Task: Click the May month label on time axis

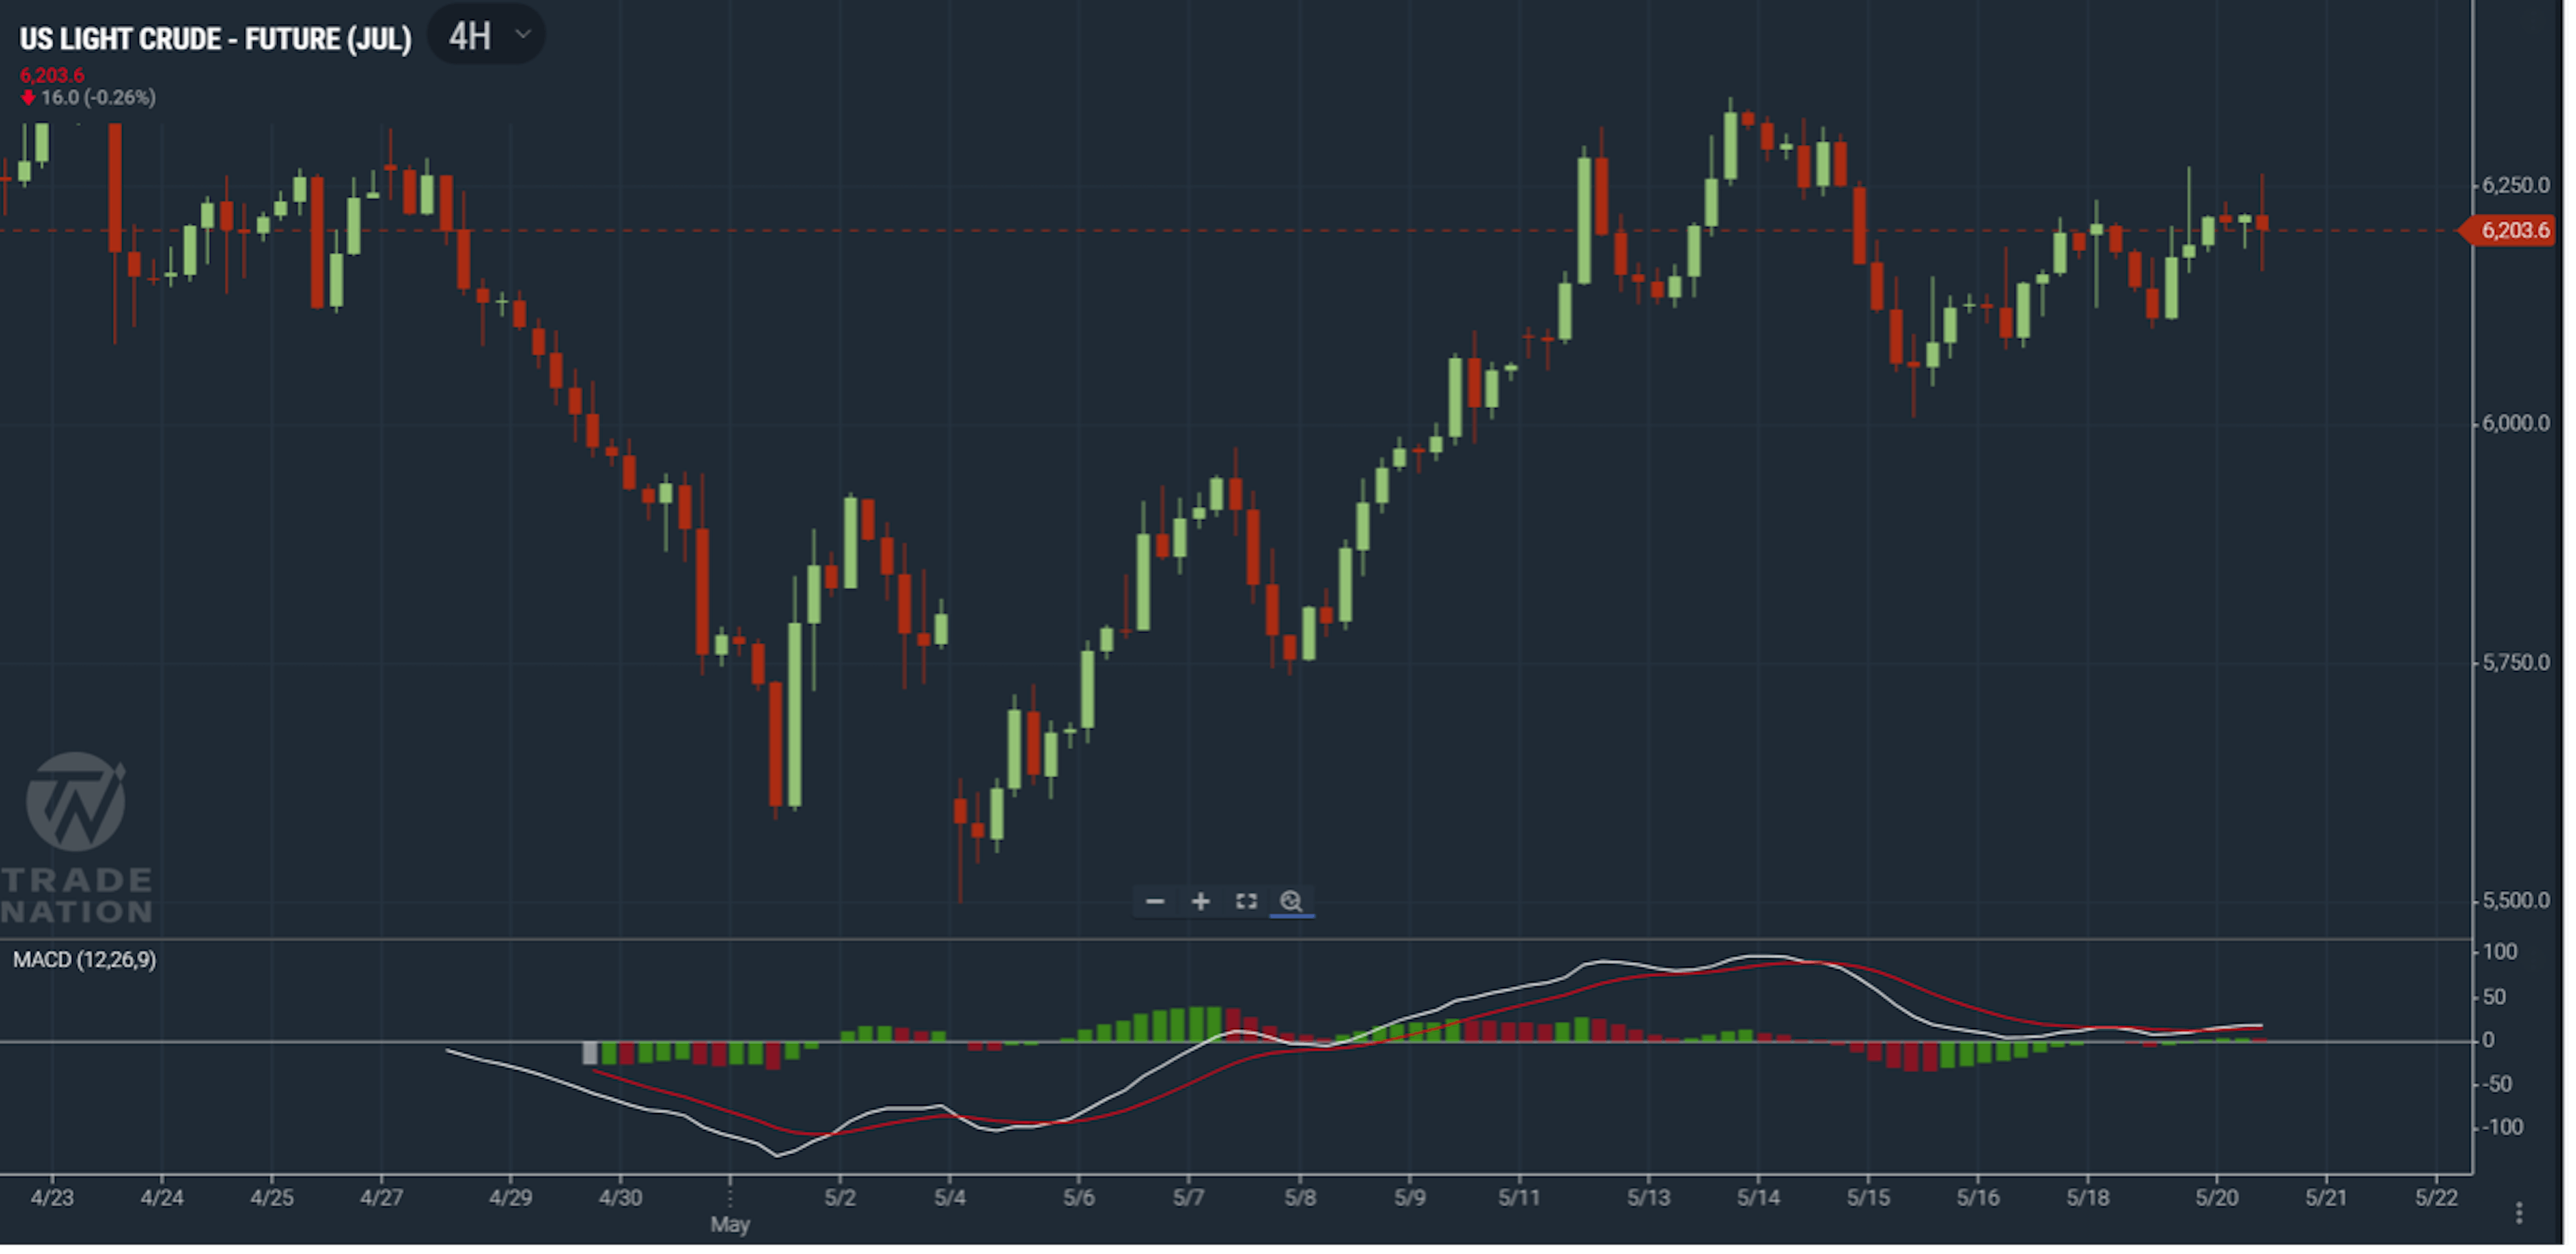Action: [730, 1224]
